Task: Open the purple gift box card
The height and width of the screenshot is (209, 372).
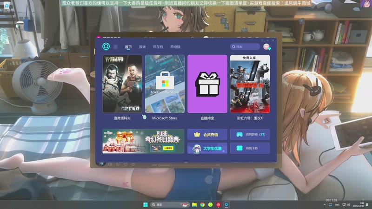Action: [207, 84]
